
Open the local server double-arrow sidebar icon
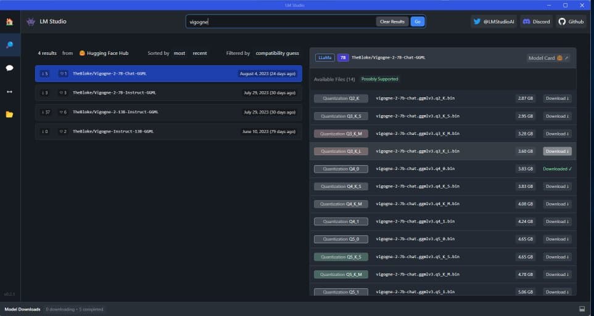pos(9,92)
